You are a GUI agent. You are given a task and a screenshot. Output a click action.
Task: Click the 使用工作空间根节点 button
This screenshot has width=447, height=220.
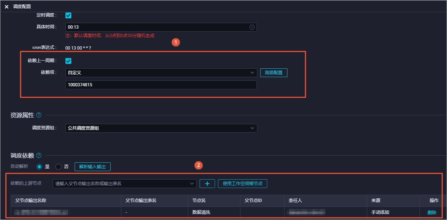click(243, 184)
